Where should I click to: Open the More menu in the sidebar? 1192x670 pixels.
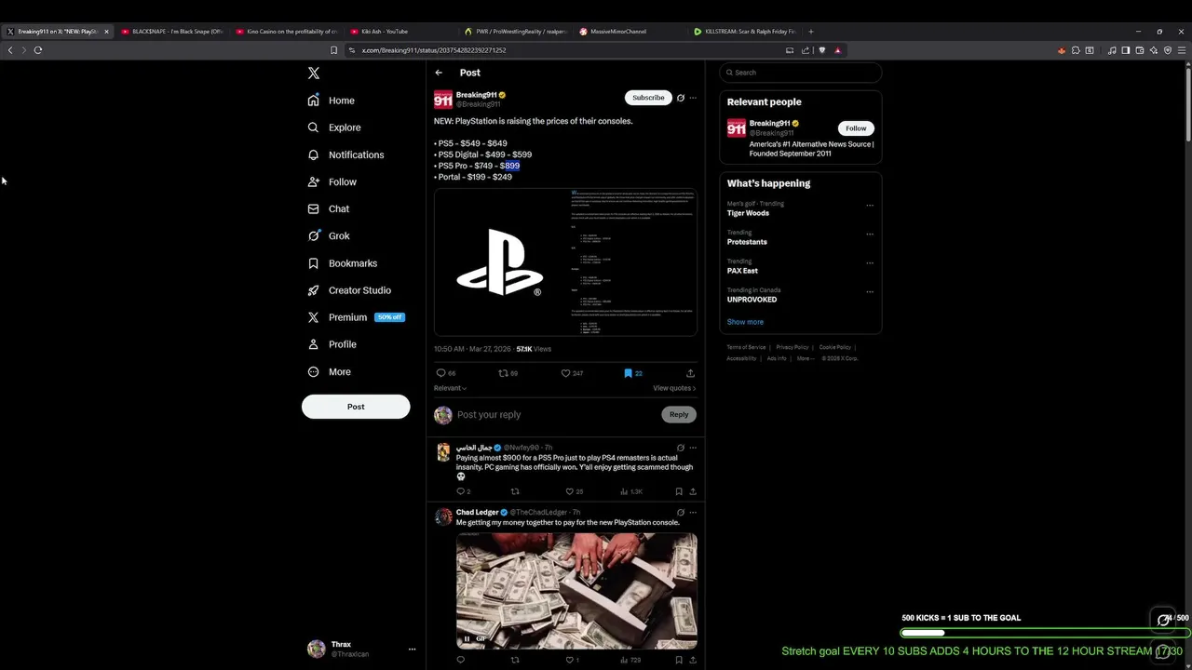(330, 372)
